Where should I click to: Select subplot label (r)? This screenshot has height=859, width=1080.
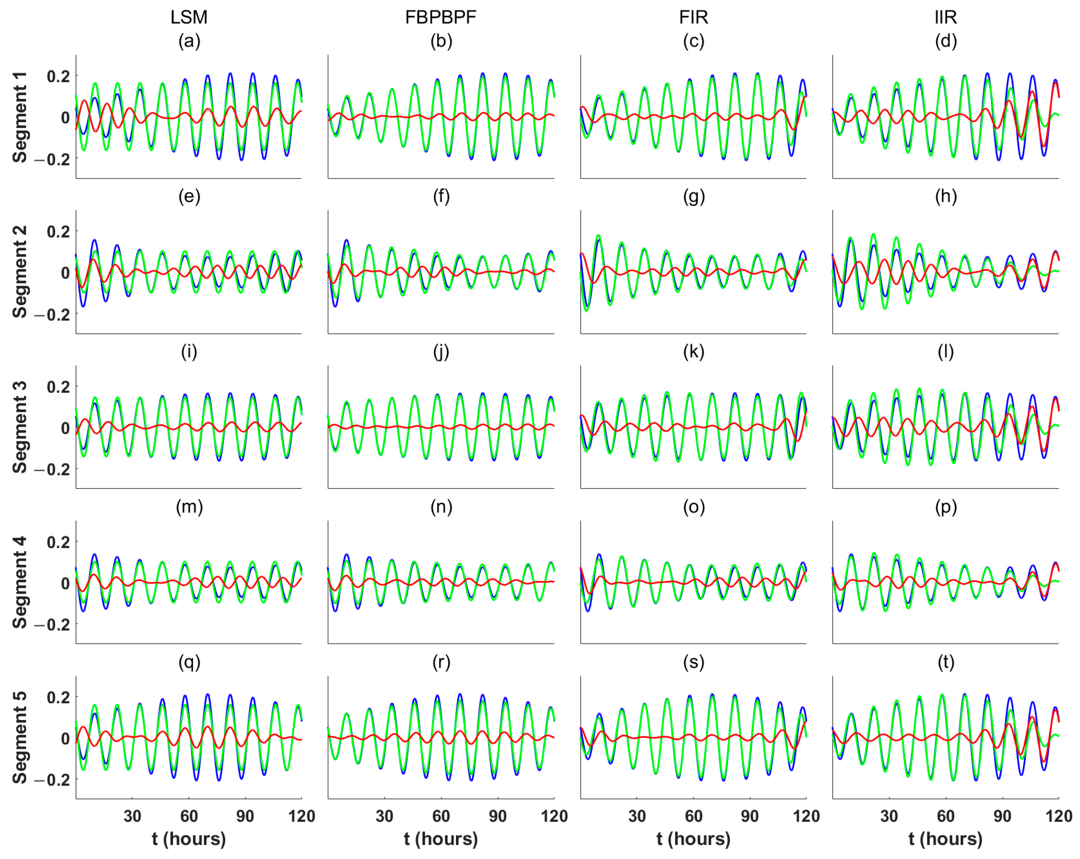[441, 662]
